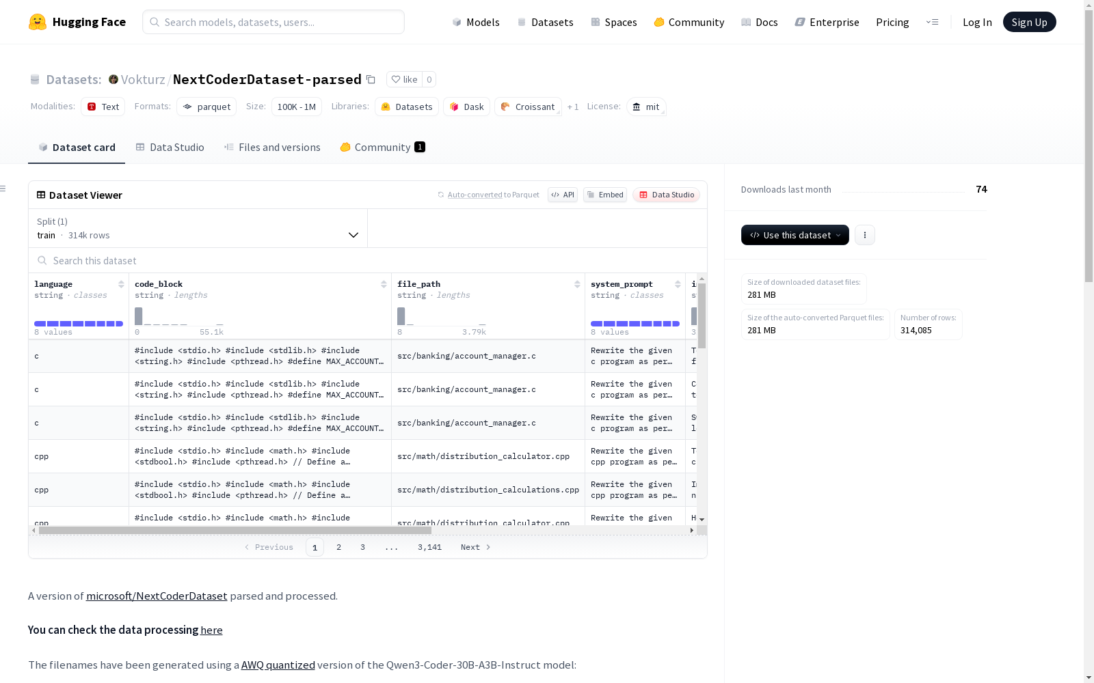Viewport: 1094px width, 683px height.
Task: Go to Spaces in top navigation
Action: [614, 22]
